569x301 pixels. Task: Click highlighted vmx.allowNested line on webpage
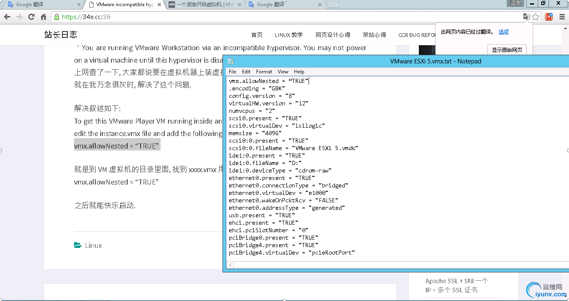tap(117, 146)
